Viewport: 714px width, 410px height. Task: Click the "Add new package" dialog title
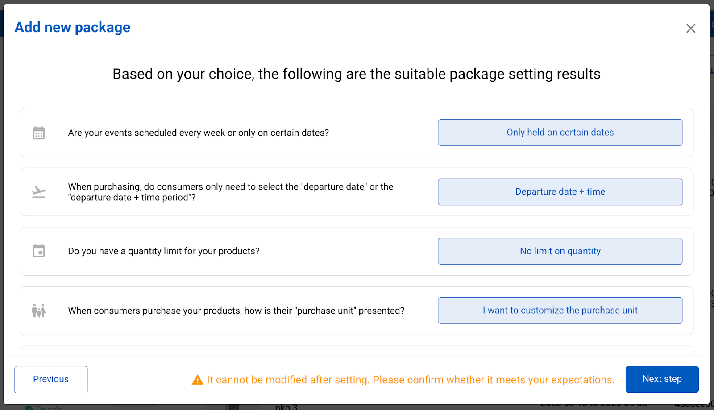pyautogui.click(x=72, y=28)
